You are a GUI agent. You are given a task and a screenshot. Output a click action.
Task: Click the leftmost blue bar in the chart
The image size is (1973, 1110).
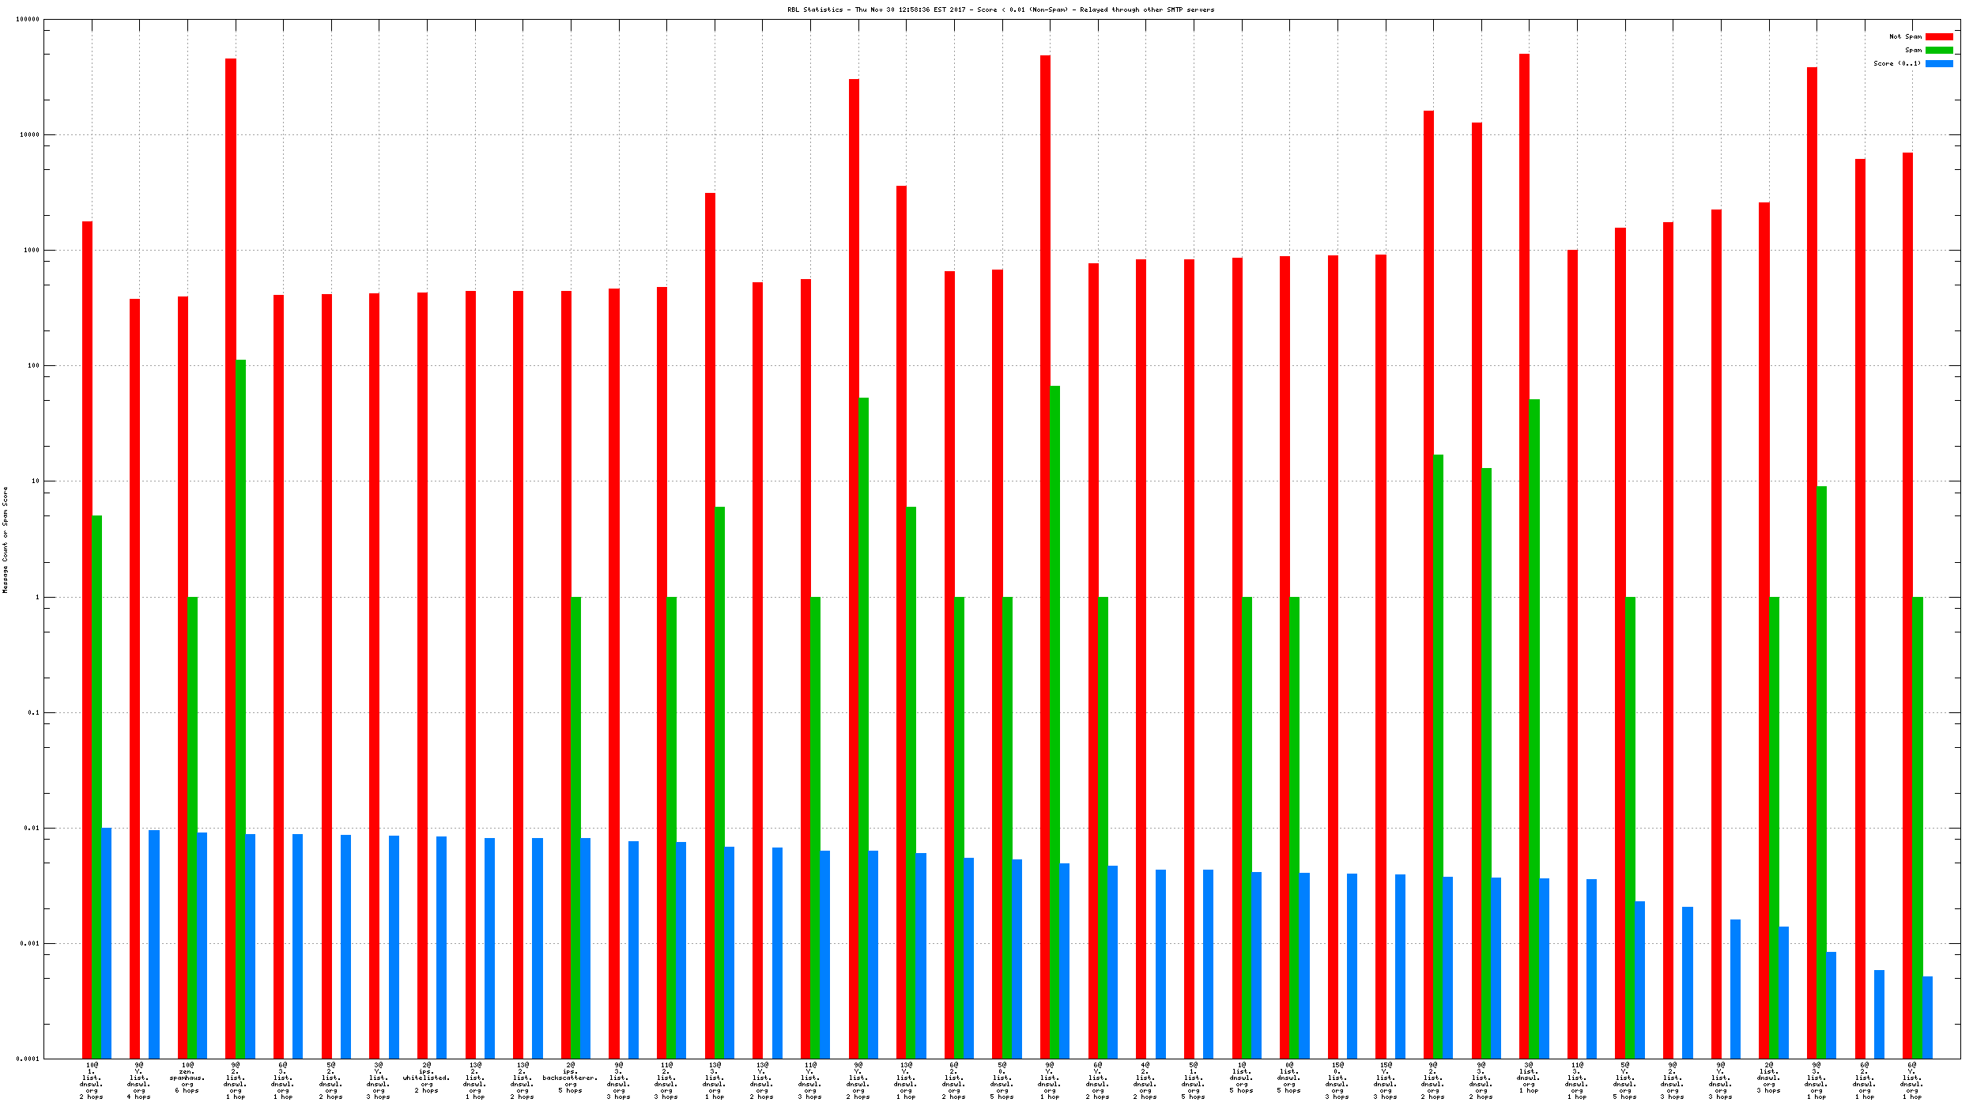click(x=106, y=942)
